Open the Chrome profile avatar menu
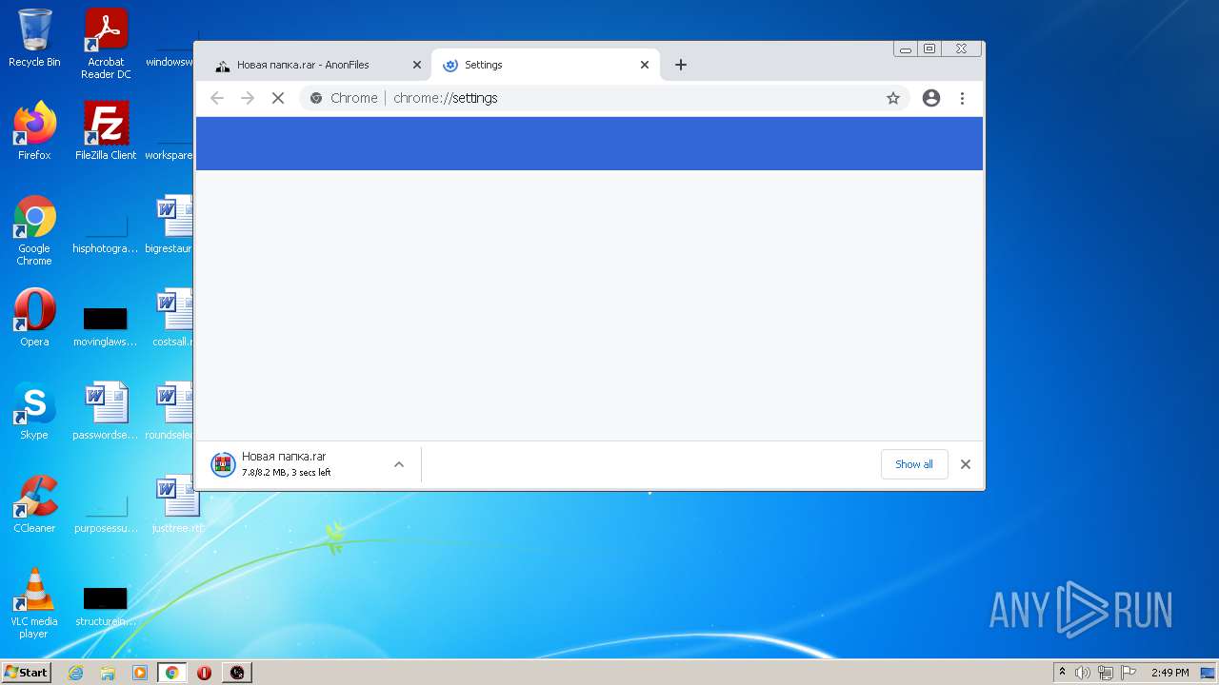This screenshot has width=1219, height=685. tap(931, 98)
